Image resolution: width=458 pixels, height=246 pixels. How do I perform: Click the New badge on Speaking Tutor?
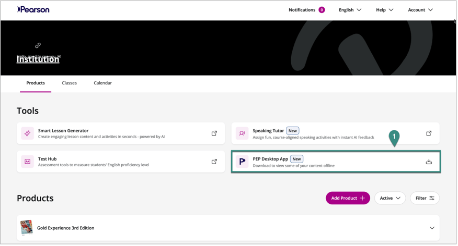[x=292, y=131]
